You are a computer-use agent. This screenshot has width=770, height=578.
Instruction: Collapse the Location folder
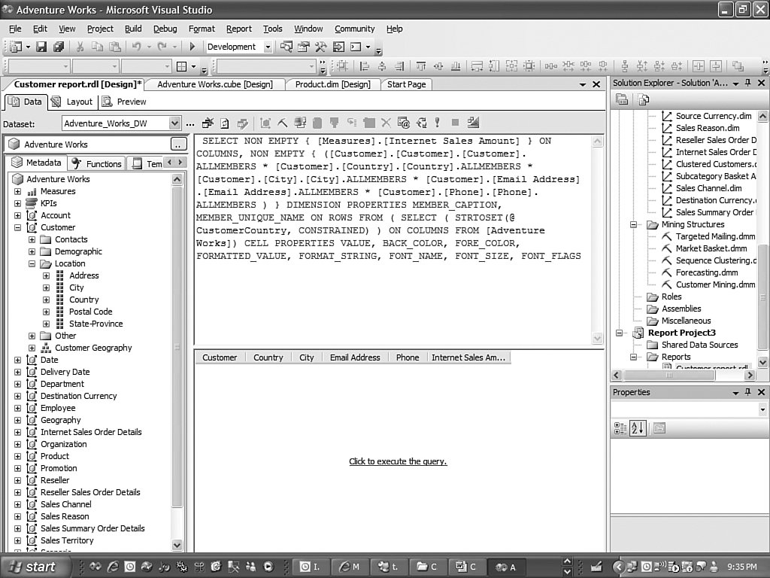point(32,264)
